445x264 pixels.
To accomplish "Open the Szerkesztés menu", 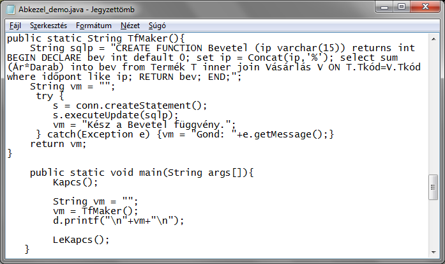I will click(49, 26).
